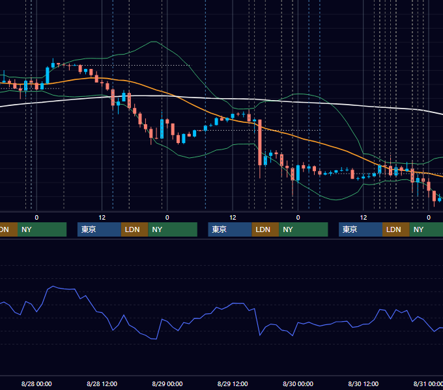Click hour label 0 above 8/29 00:00

167,218
